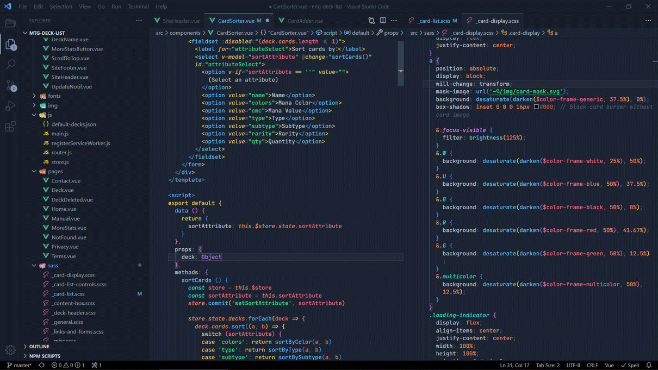Open right editor group's more actions
Screen dimensions: 658x370
tap(648, 21)
